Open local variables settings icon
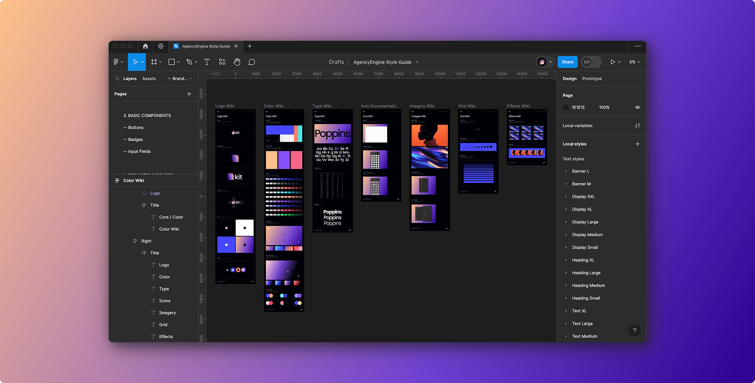 (x=637, y=126)
